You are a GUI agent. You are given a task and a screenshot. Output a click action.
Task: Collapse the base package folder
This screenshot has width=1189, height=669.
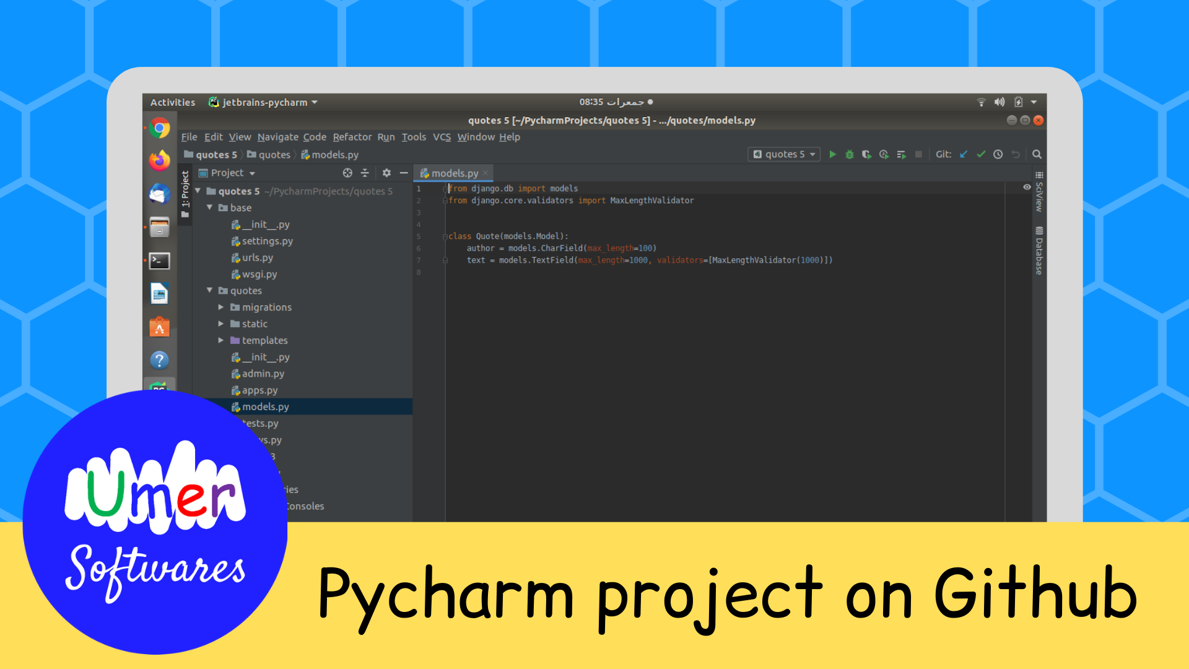tap(209, 208)
